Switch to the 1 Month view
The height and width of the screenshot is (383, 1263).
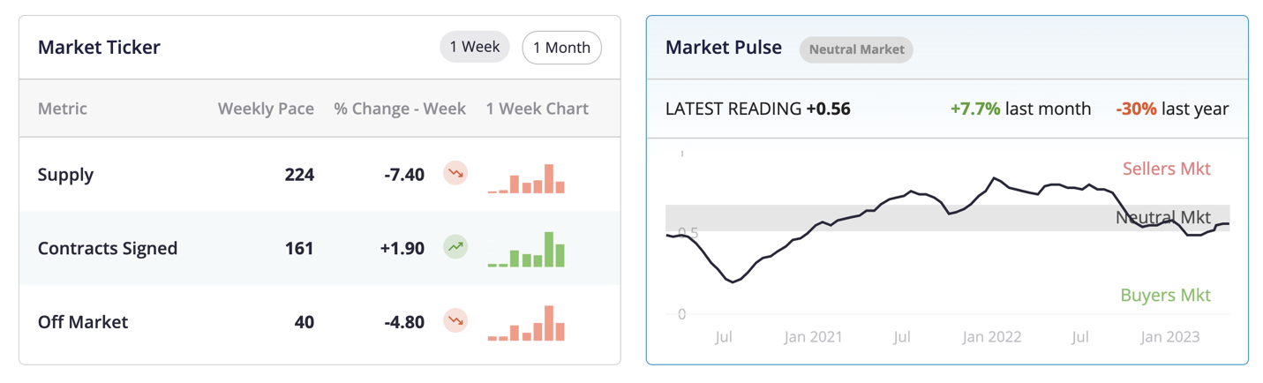click(561, 48)
